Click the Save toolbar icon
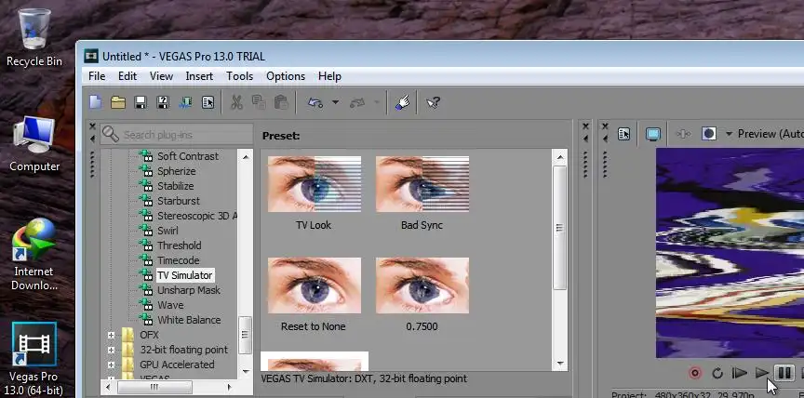This screenshot has width=804, height=398. [141, 102]
